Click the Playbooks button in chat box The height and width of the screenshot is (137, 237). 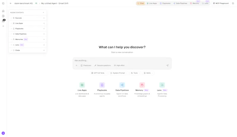point(86,65)
